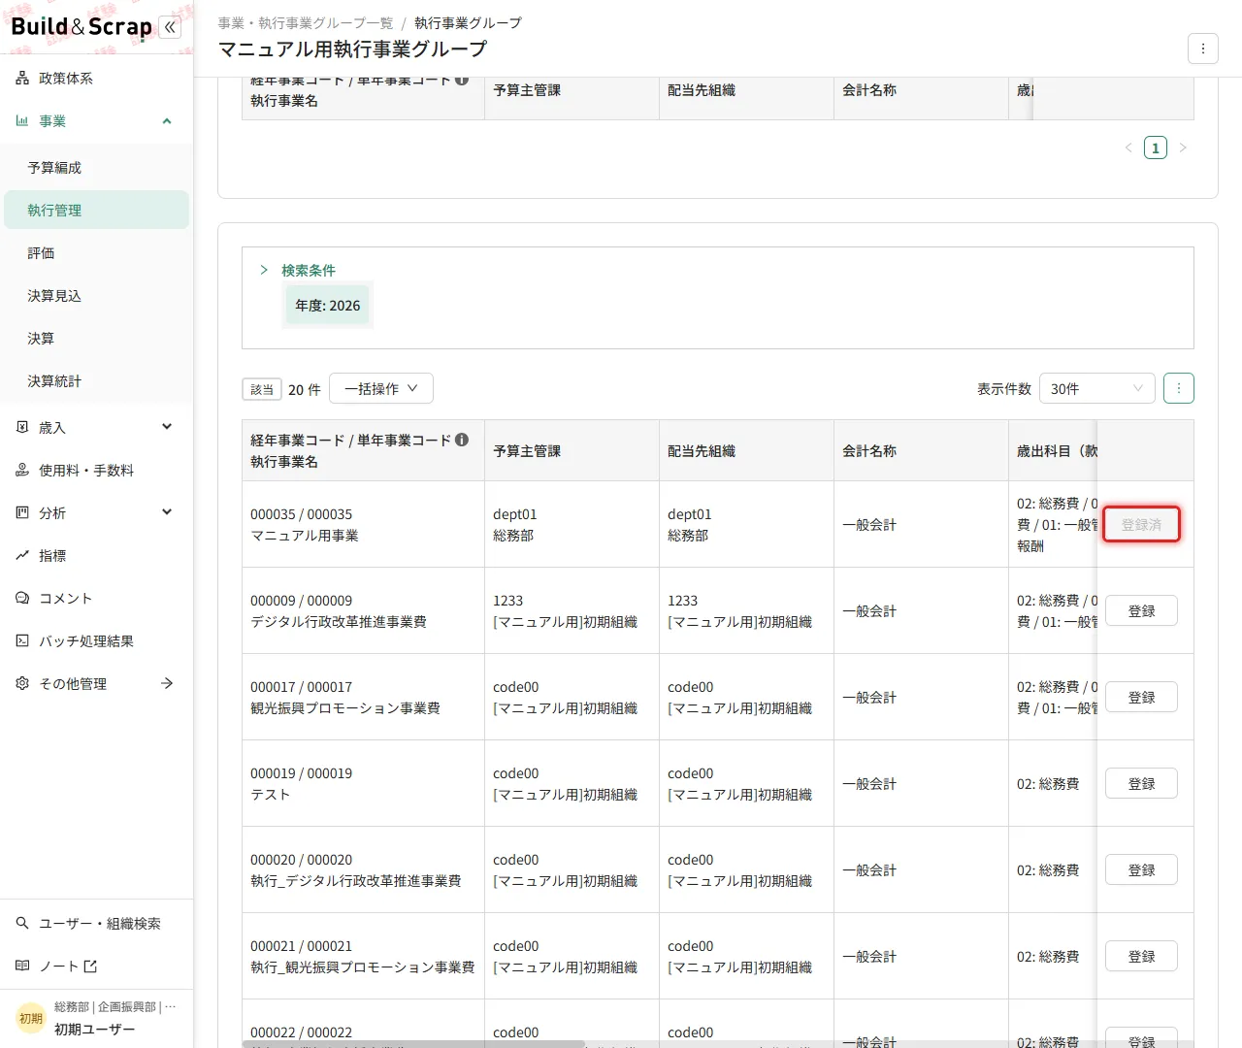Click 登録 for デジタル行政改革推進事業費 row 000009
1242x1048 pixels.
[1141, 611]
